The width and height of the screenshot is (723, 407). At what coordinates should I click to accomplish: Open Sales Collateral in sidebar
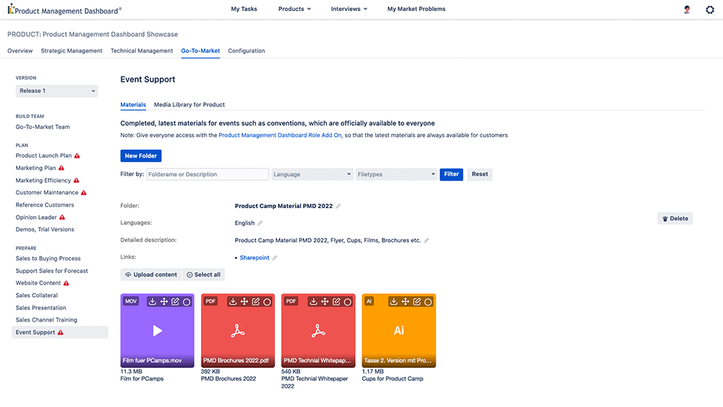coord(36,296)
